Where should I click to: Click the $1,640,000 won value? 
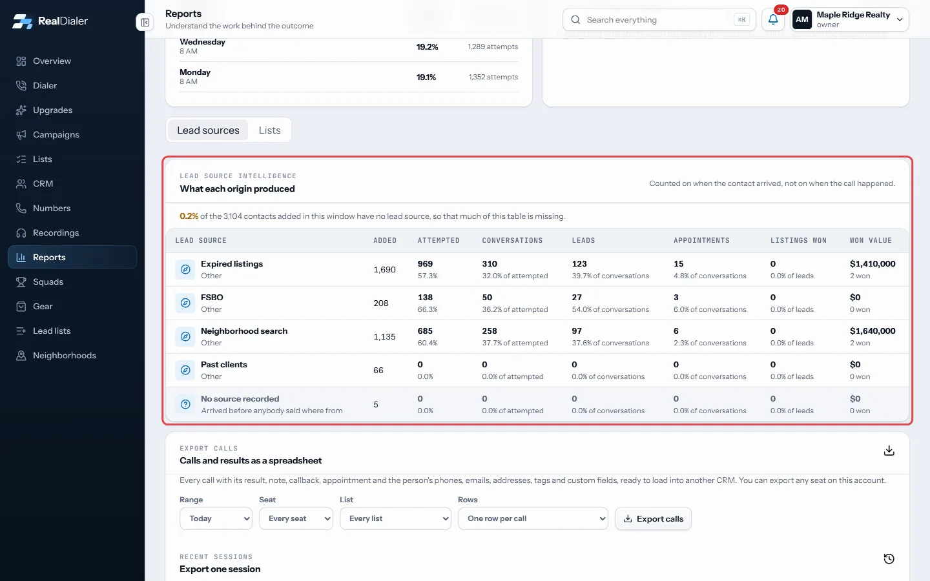[873, 331]
